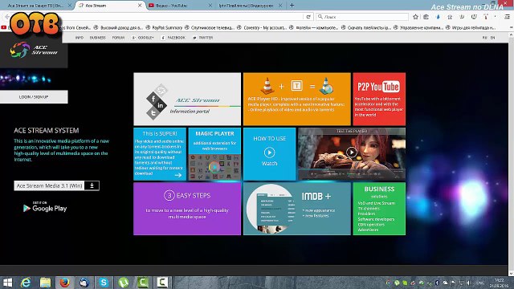Close the Video - YouTube tab
514x289 pixels.
click(210, 6)
